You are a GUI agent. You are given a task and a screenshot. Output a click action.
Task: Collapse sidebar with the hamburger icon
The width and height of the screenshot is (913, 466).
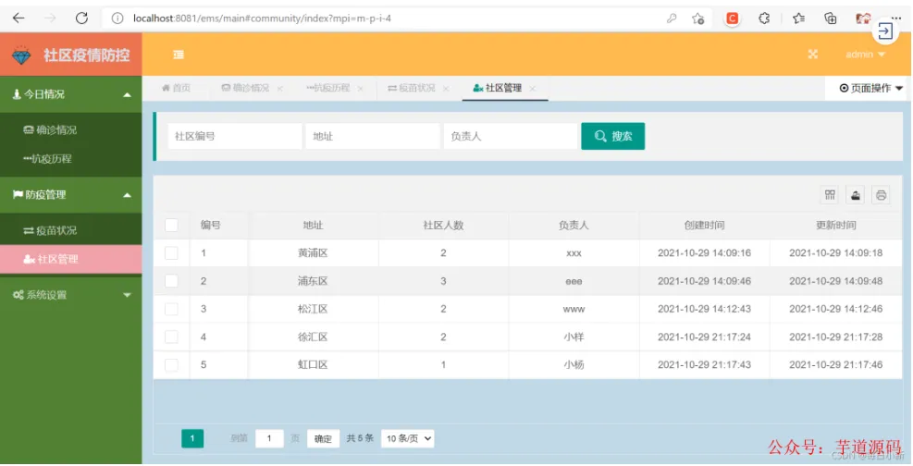click(179, 55)
